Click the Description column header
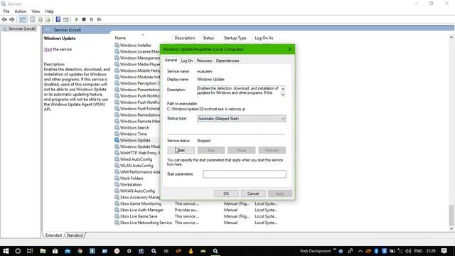Image resolution: width=455 pixels, height=256 pixels. point(185,38)
